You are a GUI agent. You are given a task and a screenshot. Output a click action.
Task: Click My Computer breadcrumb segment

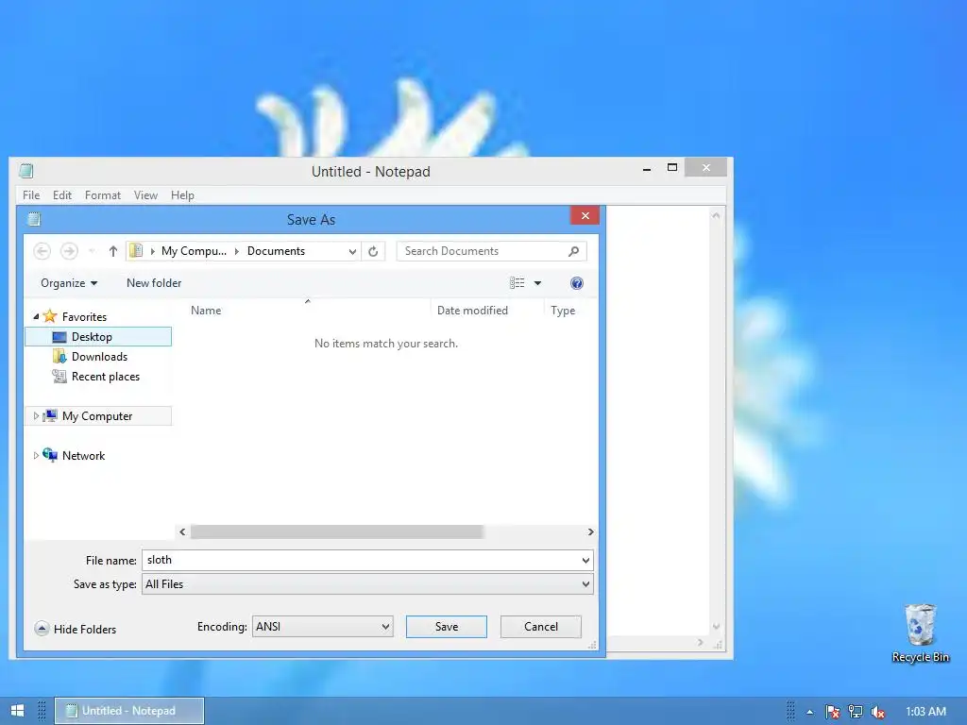194,251
